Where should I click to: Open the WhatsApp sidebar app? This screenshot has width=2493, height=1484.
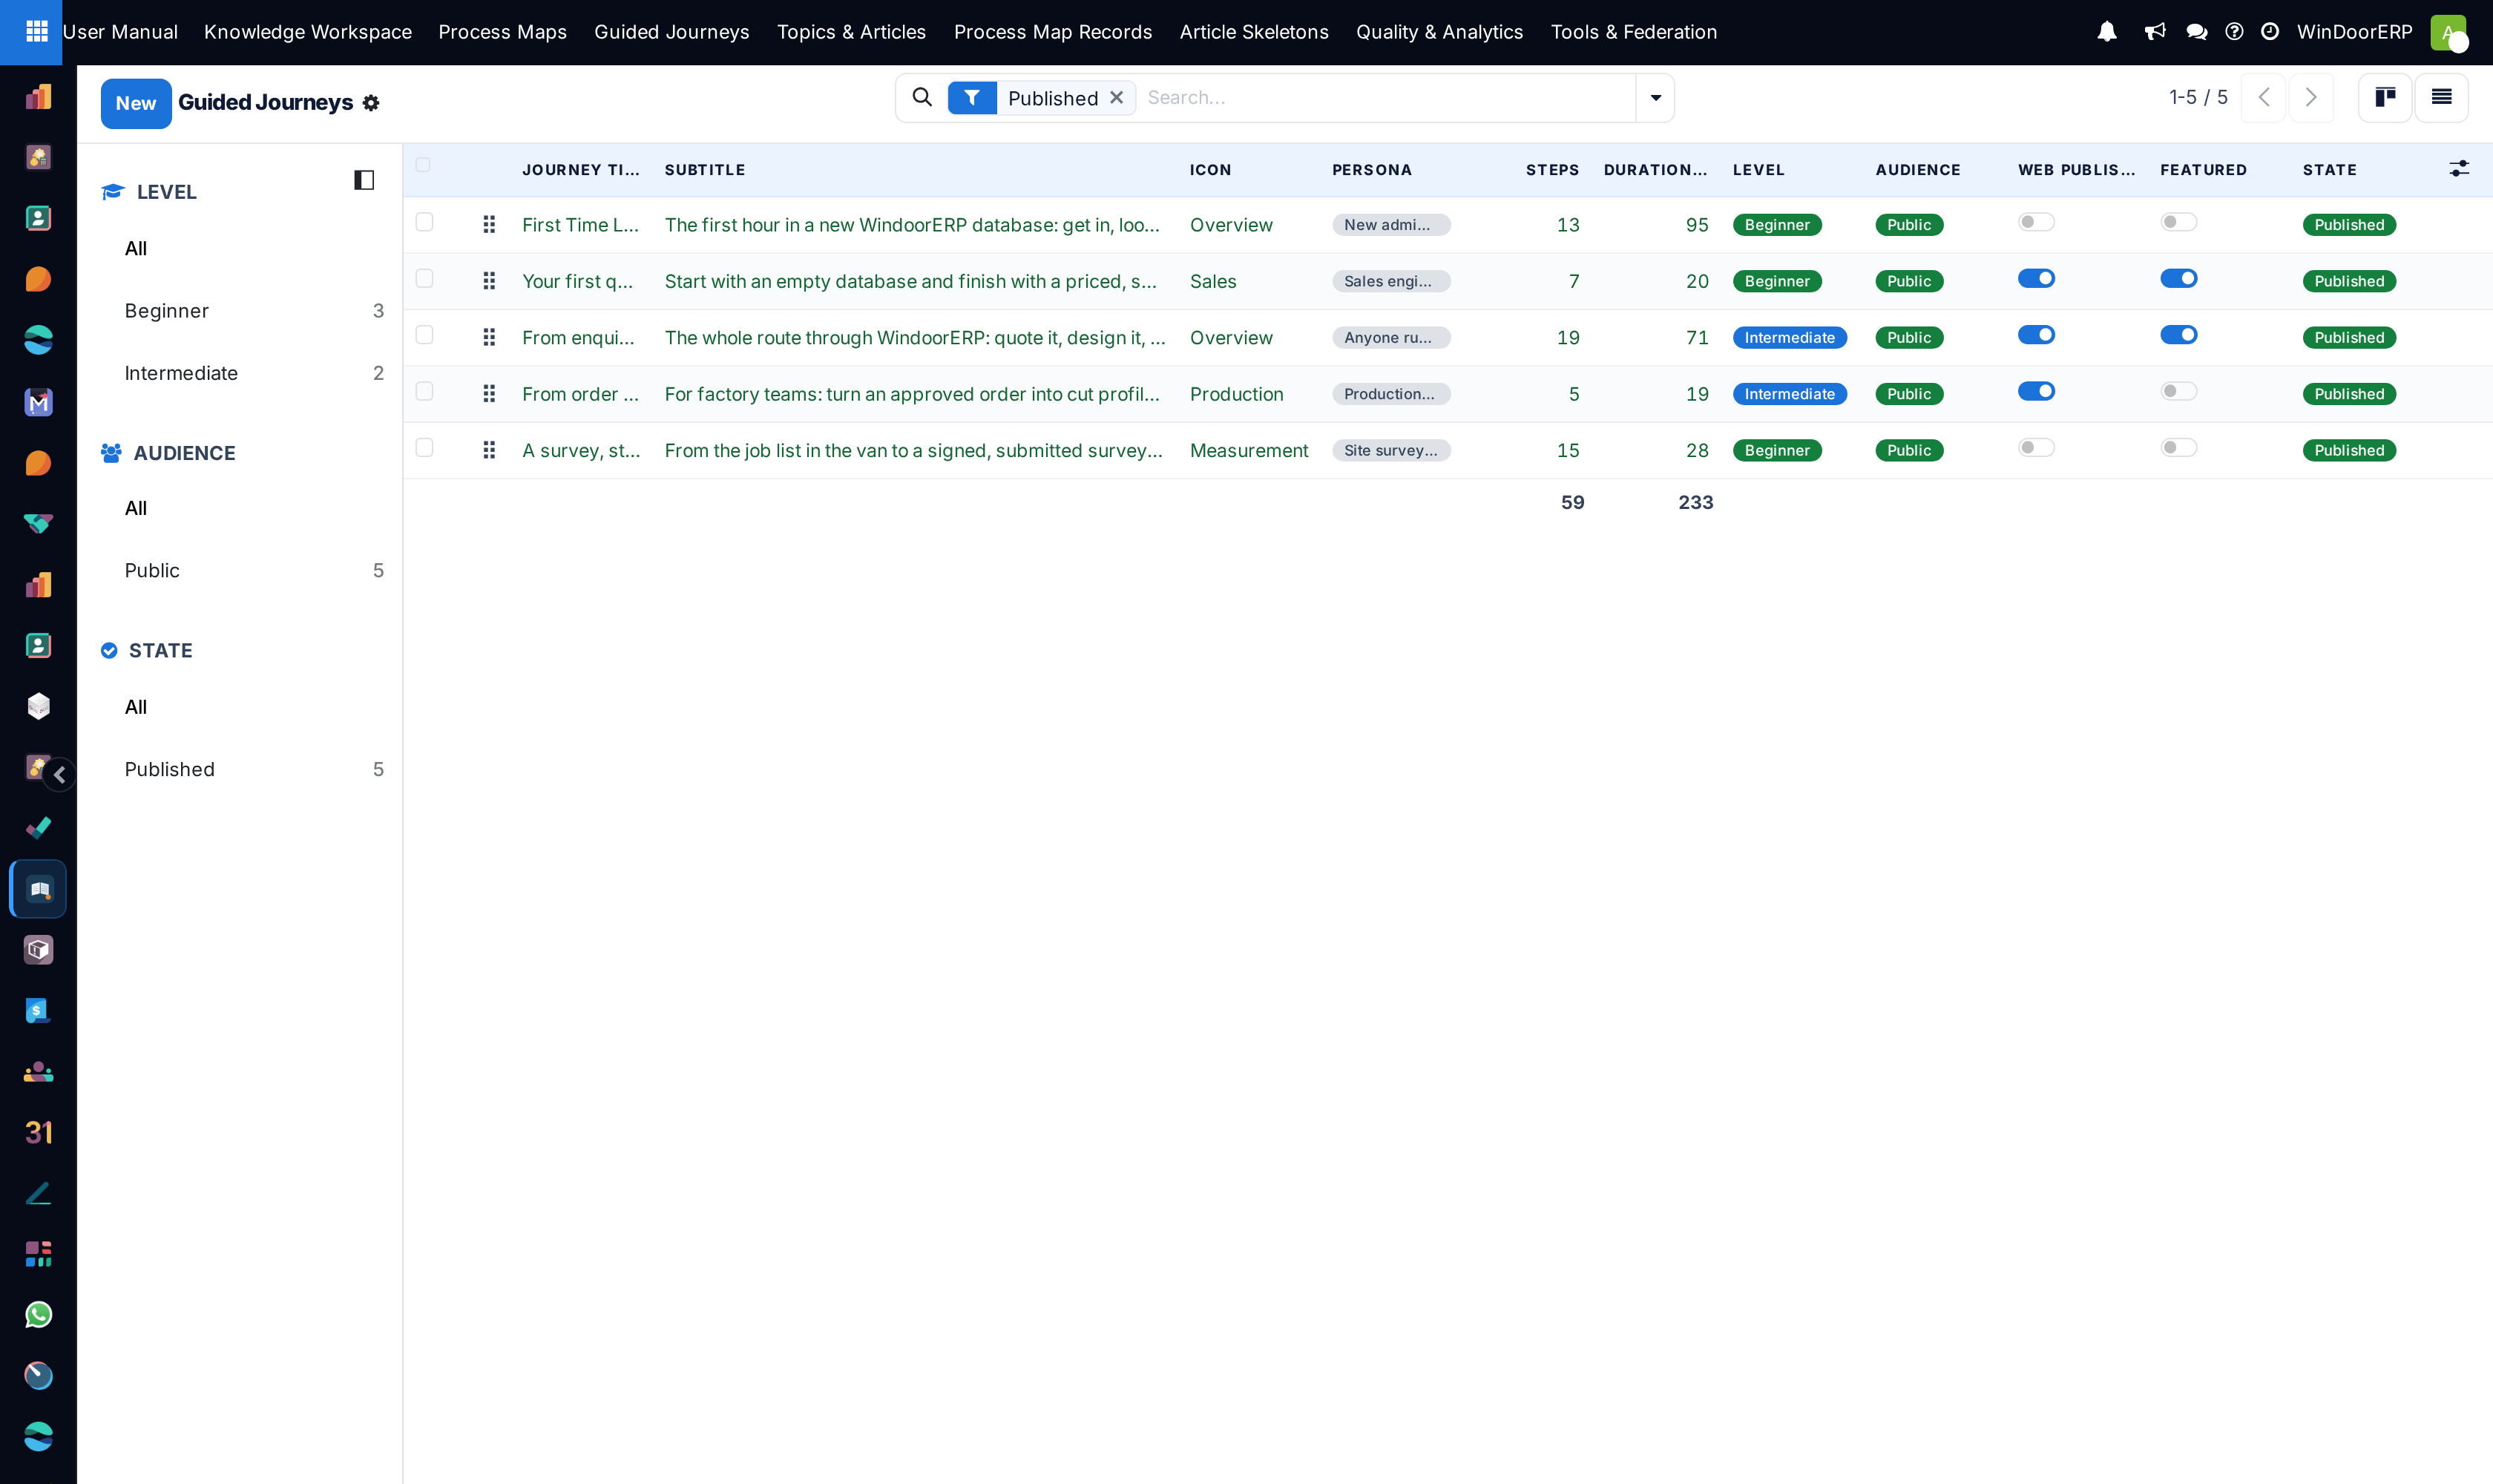coord(38,1314)
